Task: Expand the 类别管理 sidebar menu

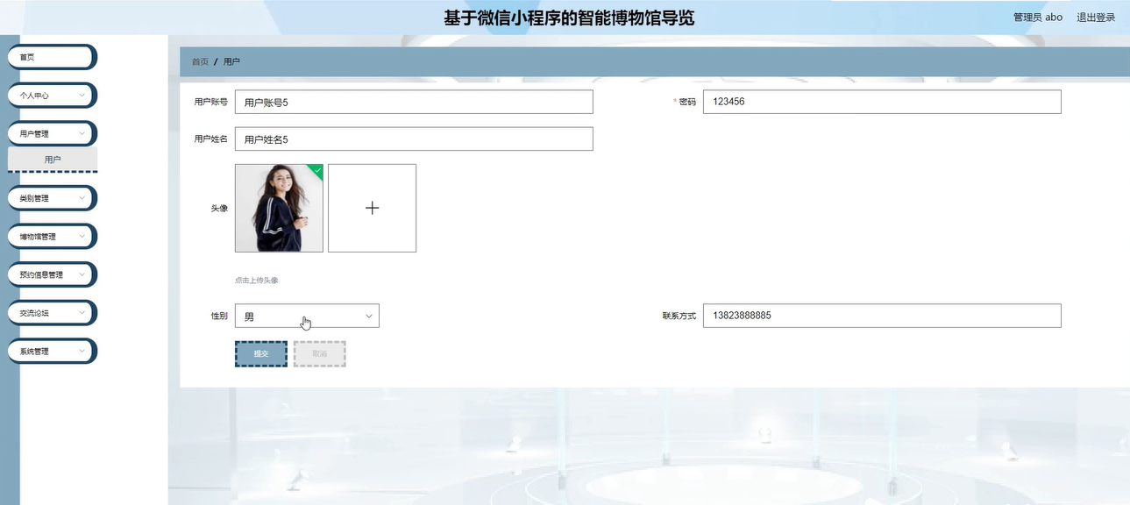Action: pos(52,198)
